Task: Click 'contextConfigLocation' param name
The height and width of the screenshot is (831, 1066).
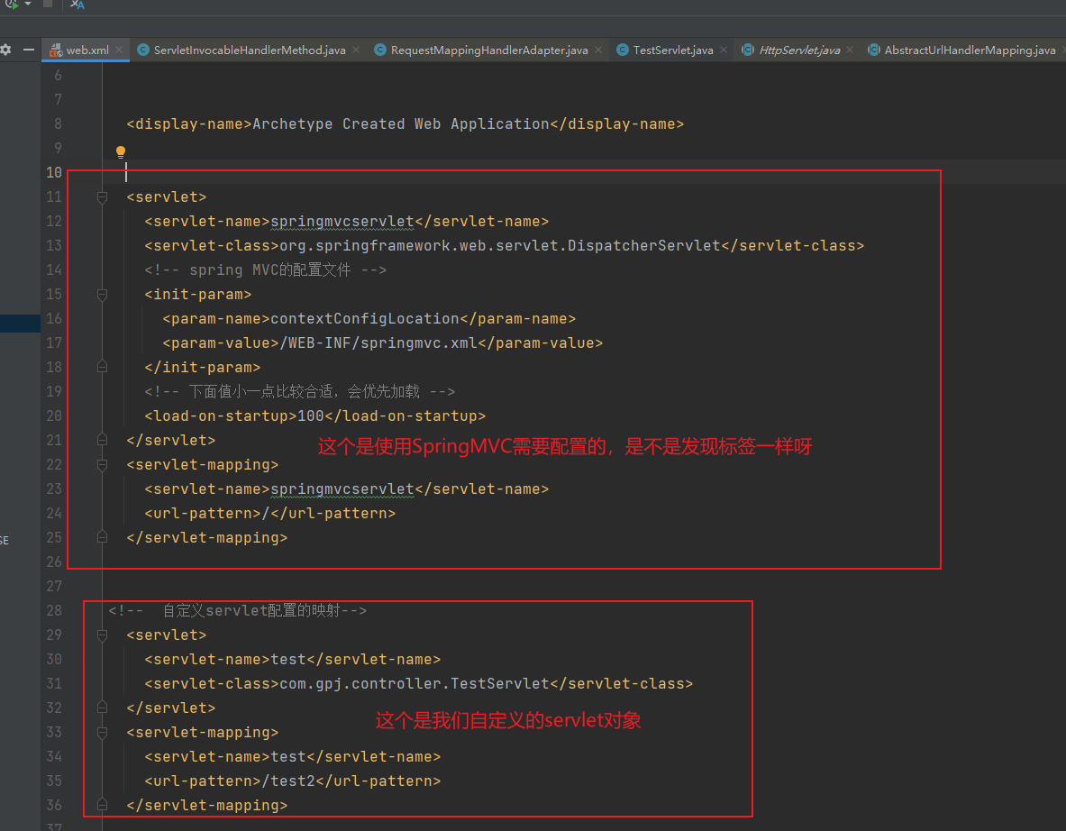Action: [364, 318]
